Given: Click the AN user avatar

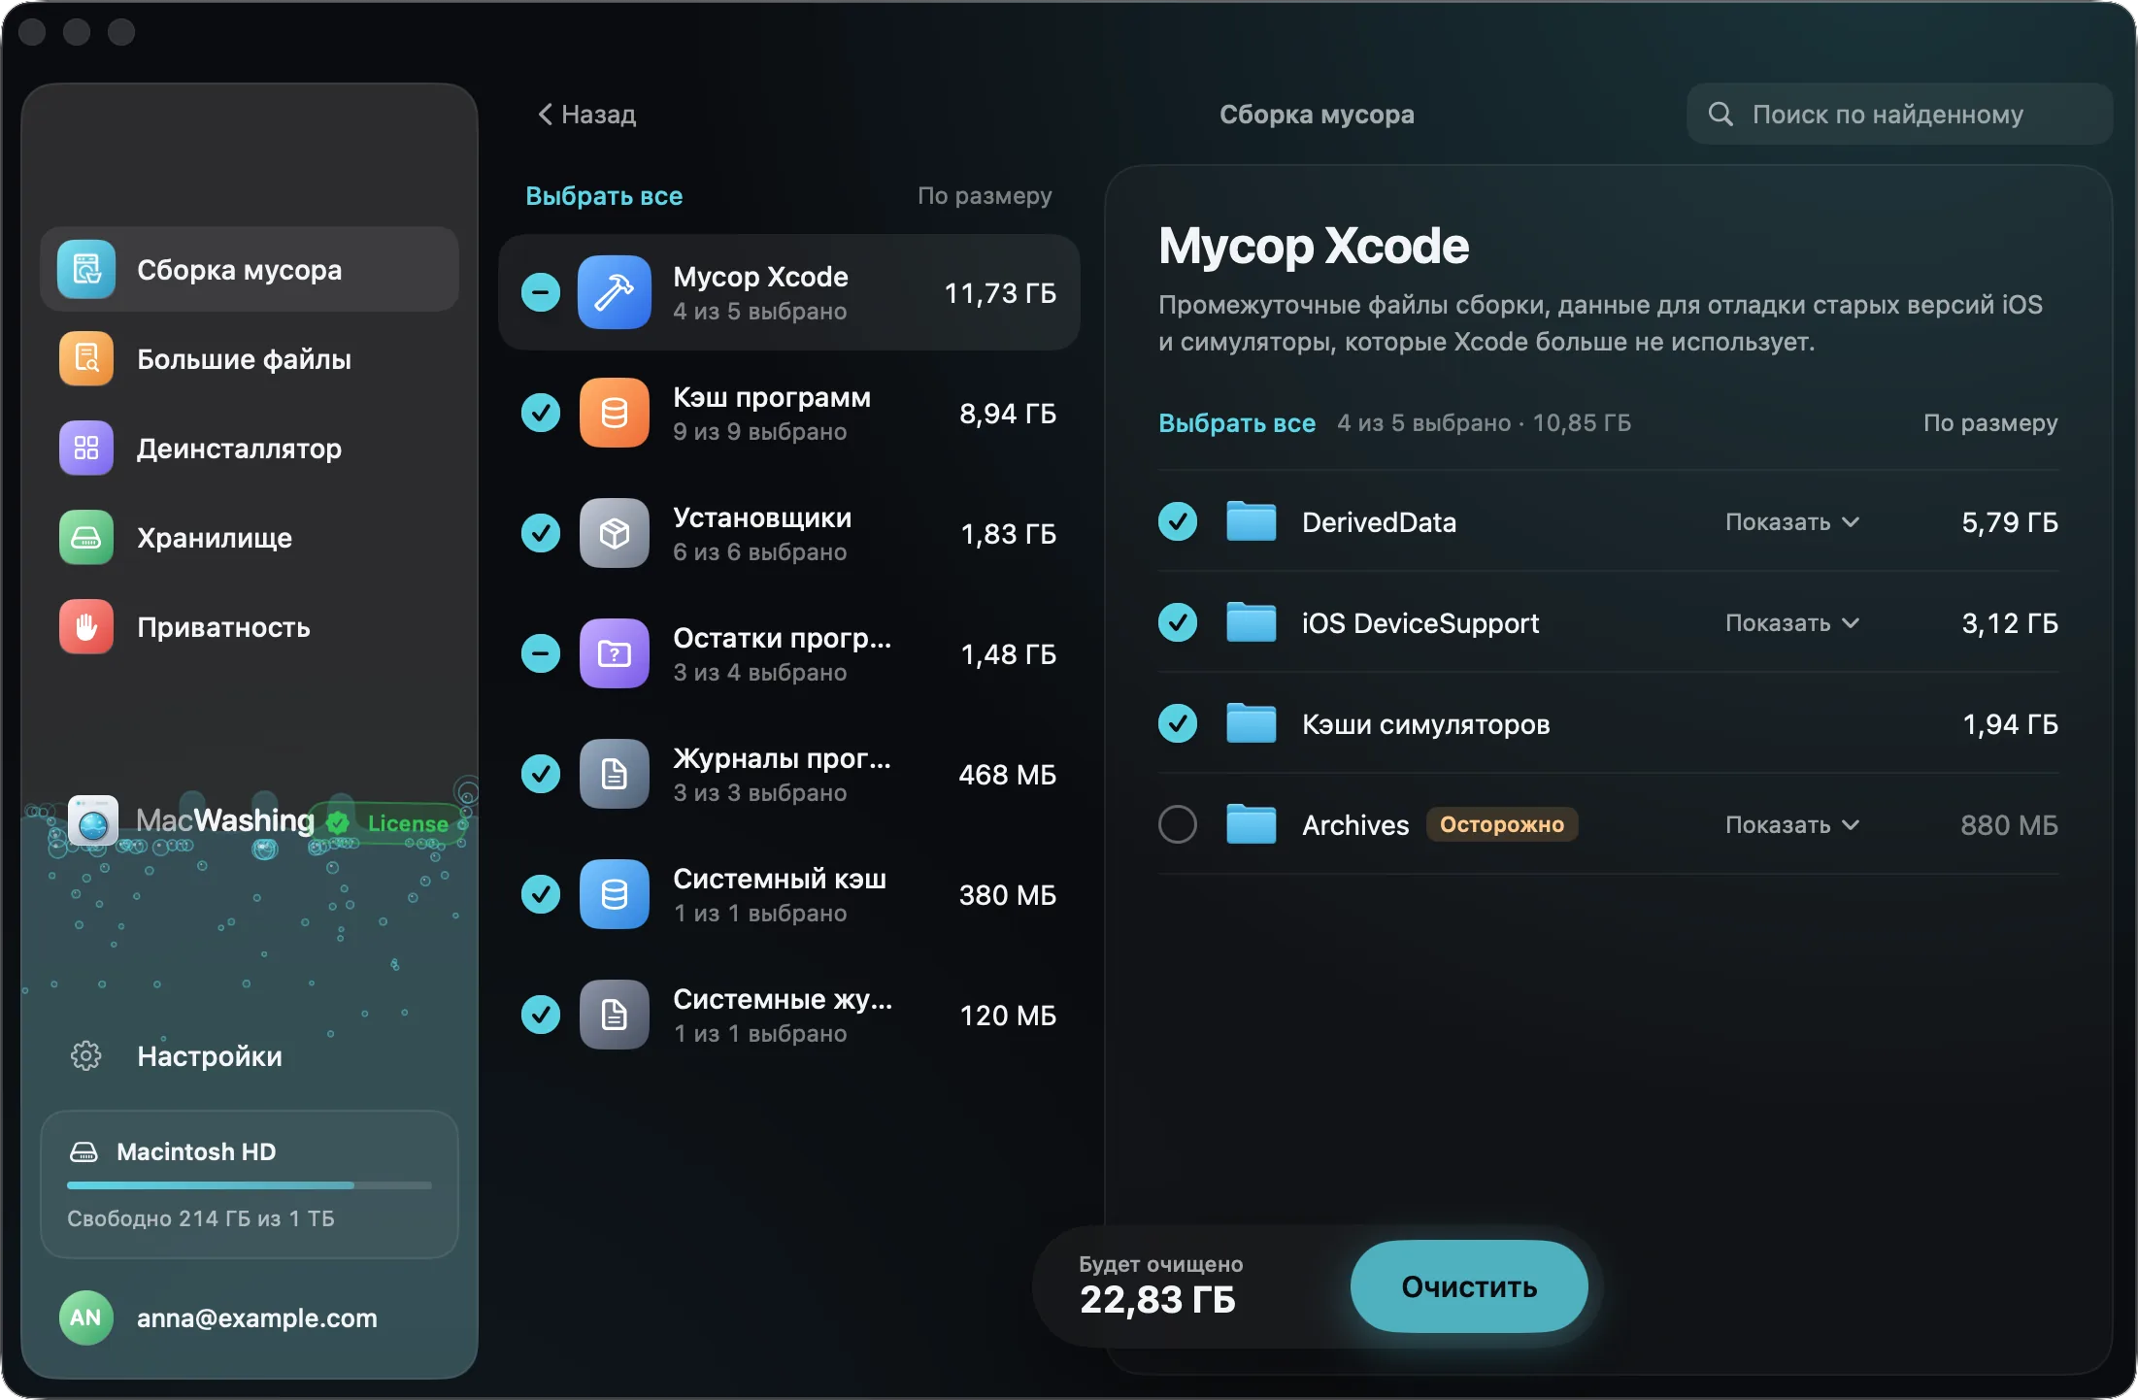Looking at the screenshot, I should tap(85, 1317).
